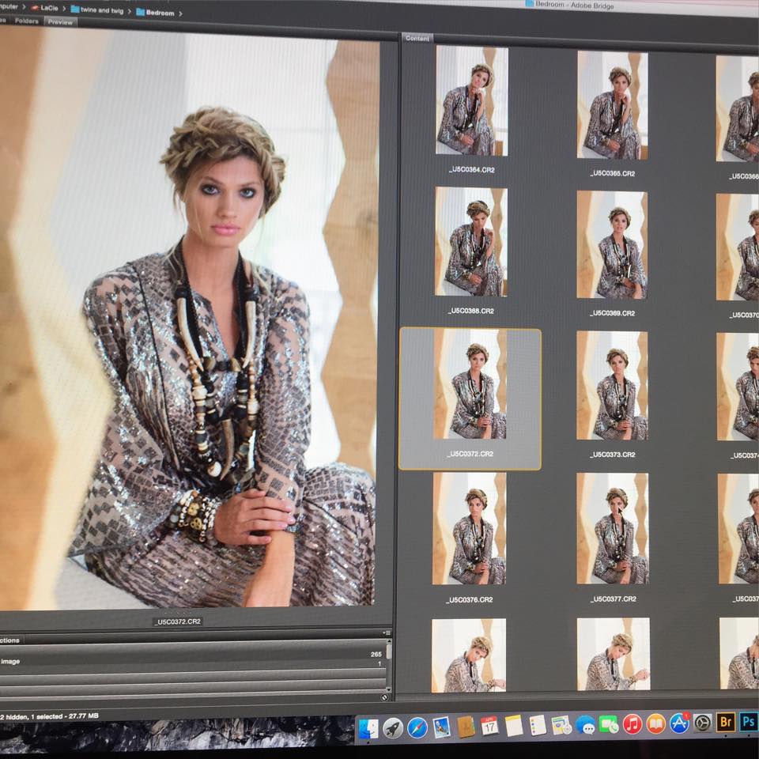Click the Calendar icon showing 17
Viewport: 759px width, 759px height.
point(489,726)
